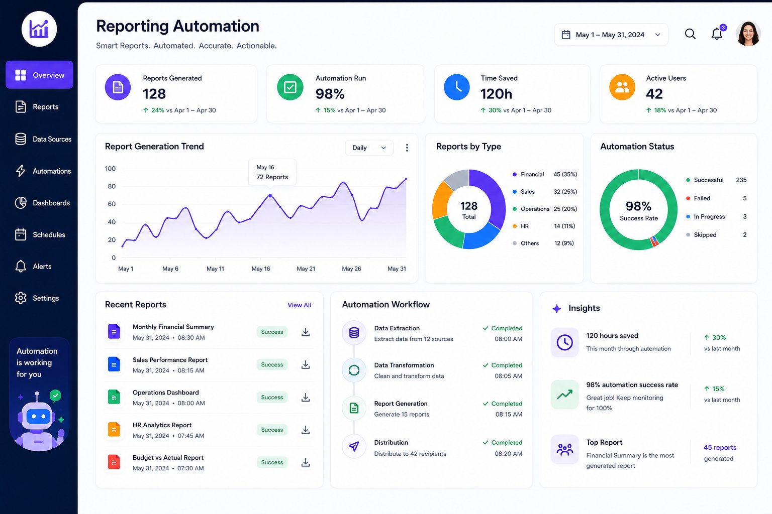Click the "45 reports" value
The width and height of the screenshot is (772, 514).
point(720,447)
